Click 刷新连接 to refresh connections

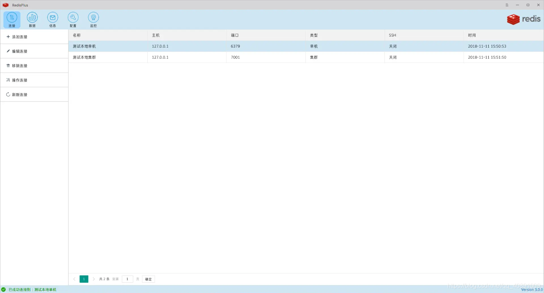pyautogui.click(x=34, y=95)
